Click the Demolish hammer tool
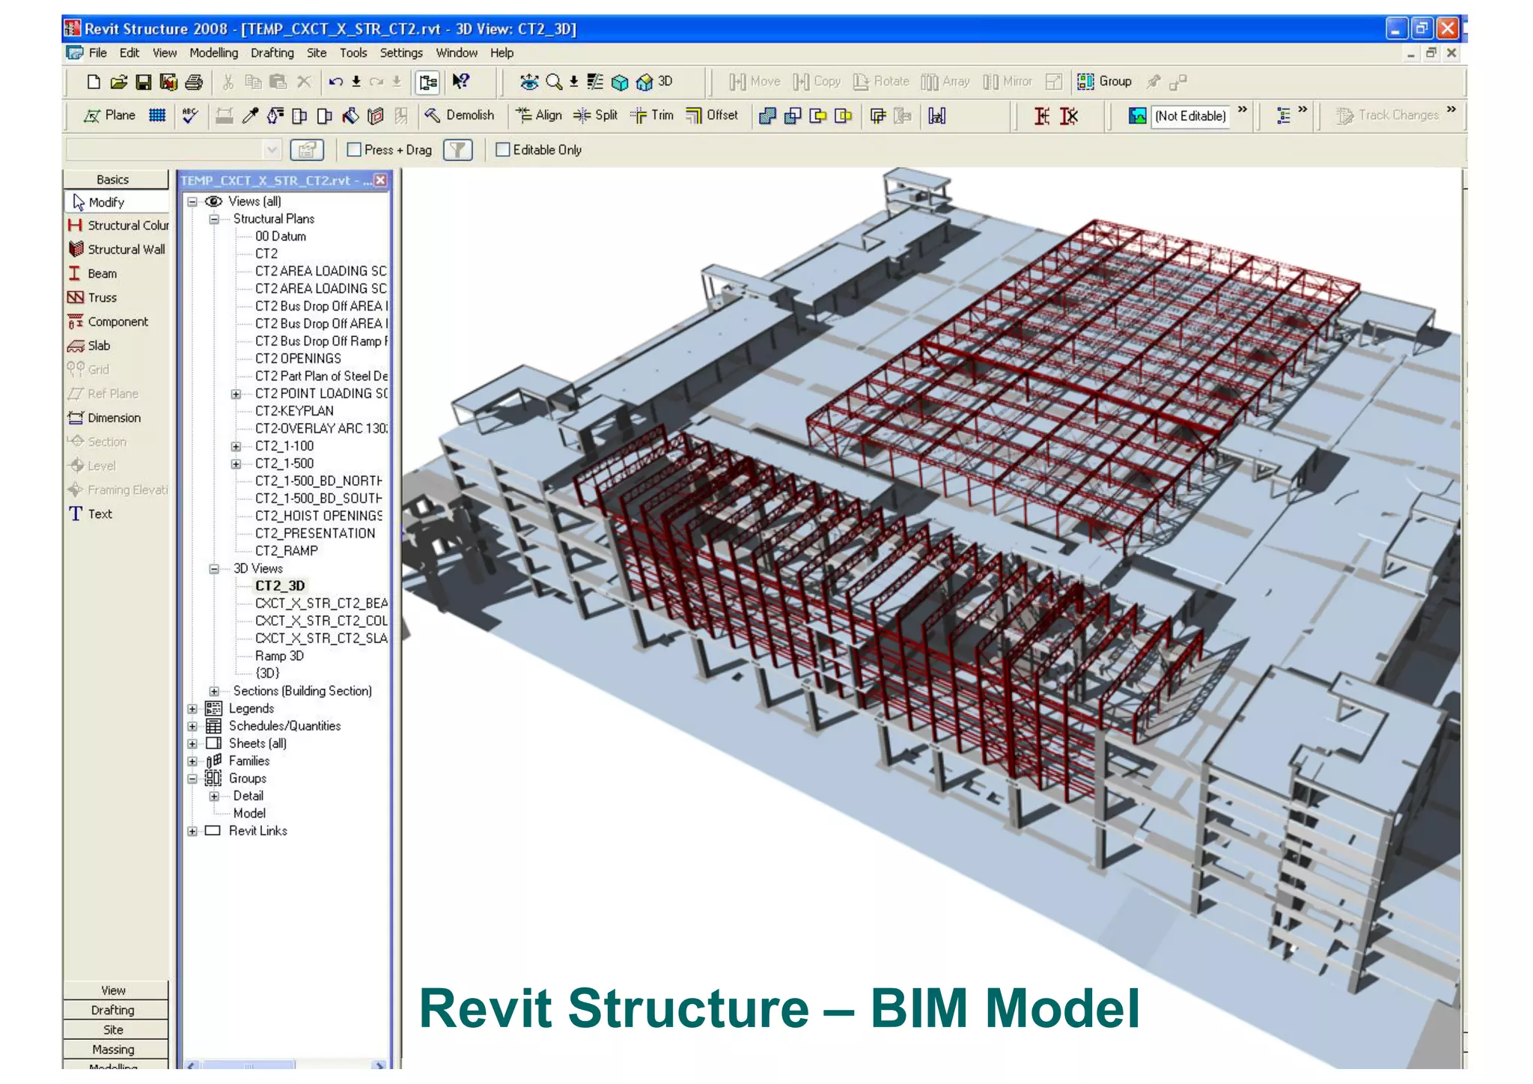The width and height of the screenshot is (1533, 1084). (x=459, y=115)
